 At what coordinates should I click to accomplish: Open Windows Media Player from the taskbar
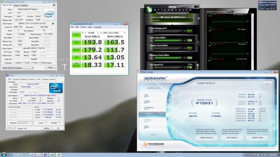(x=25, y=155)
